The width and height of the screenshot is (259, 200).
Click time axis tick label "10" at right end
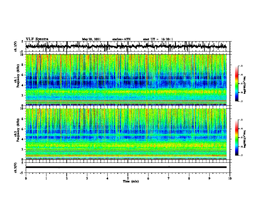click(230, 178)
